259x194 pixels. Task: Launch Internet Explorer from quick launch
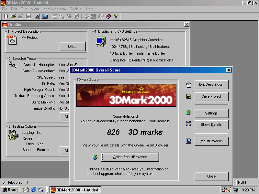(33, 190)
